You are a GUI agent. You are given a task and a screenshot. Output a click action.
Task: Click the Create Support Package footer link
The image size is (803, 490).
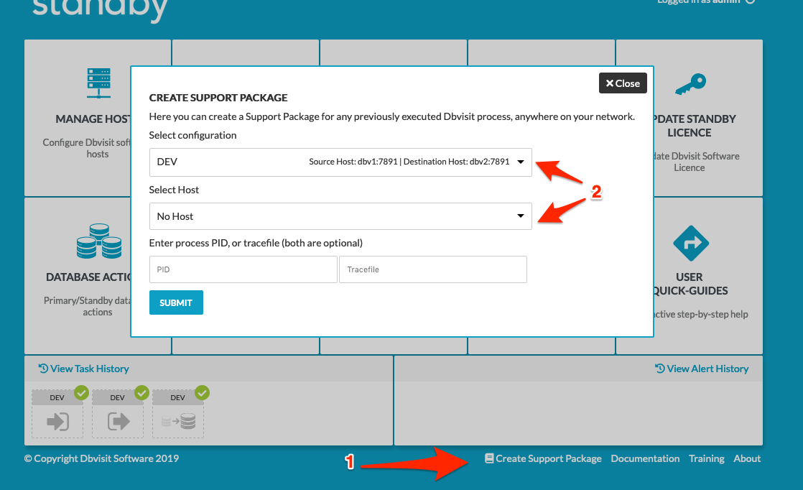[x=544, y=458]
